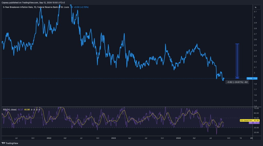Click the +0.04 (+2.15%) change value
Image resolution: width=263 pixels, height=146 pixels.
point(81,7)
